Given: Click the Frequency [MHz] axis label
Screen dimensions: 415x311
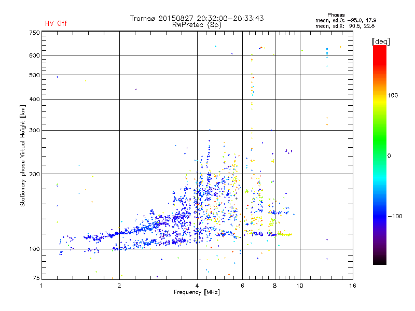Looking at the screenshot, I should [x=197, y=292].
